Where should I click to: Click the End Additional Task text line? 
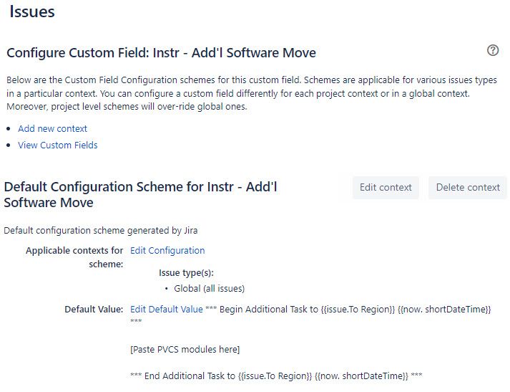tap(276, 376)
